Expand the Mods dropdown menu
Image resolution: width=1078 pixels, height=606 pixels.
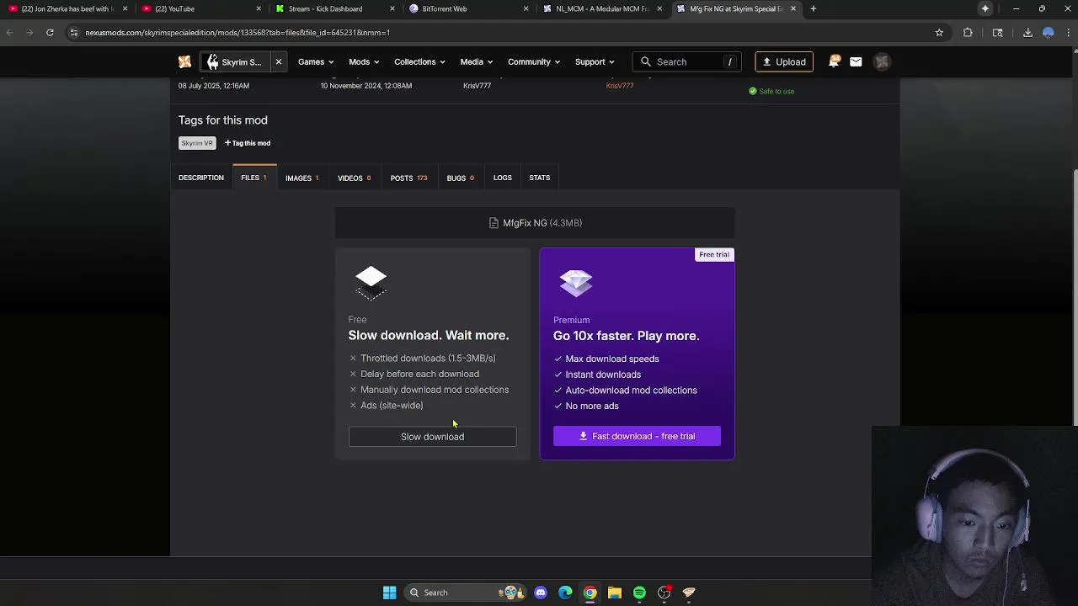[x=364, y=61]
